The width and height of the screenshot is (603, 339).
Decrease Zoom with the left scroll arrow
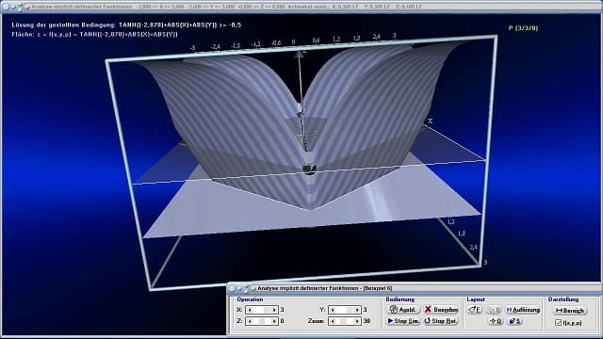coord(333,321)
